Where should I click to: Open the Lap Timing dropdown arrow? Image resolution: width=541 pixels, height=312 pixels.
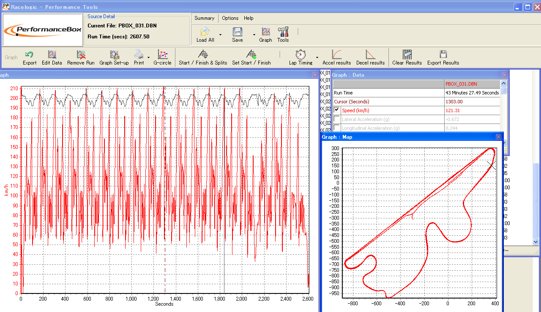pyautogui.click(x=317, y=57)
